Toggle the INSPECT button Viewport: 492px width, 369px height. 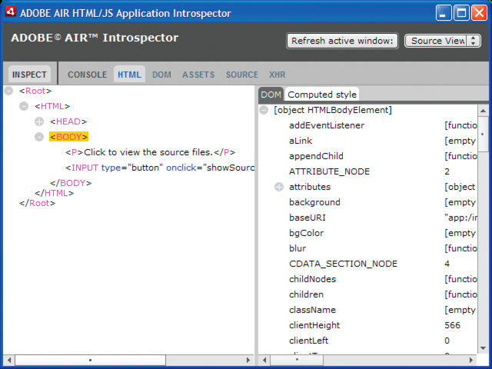[29, 75]
